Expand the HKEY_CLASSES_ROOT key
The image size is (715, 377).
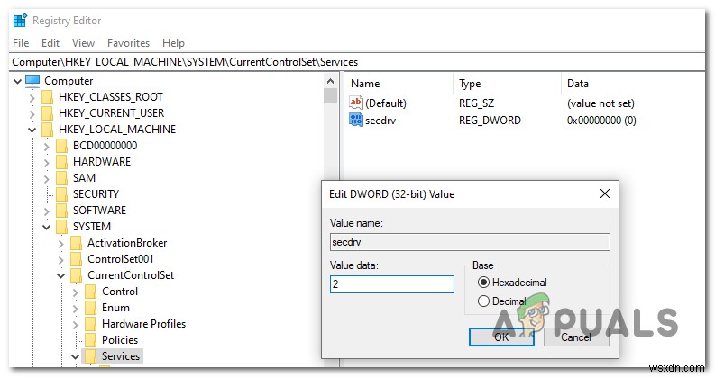click(32, 97)
